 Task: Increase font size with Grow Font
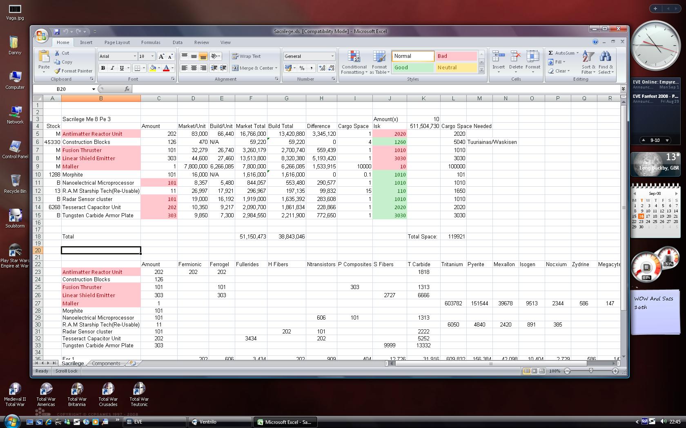161,56
